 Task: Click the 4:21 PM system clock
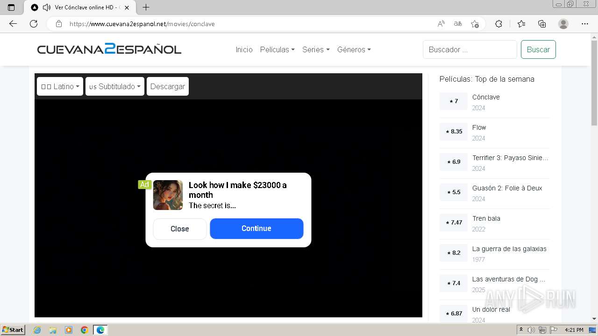[x=574, y=330]
